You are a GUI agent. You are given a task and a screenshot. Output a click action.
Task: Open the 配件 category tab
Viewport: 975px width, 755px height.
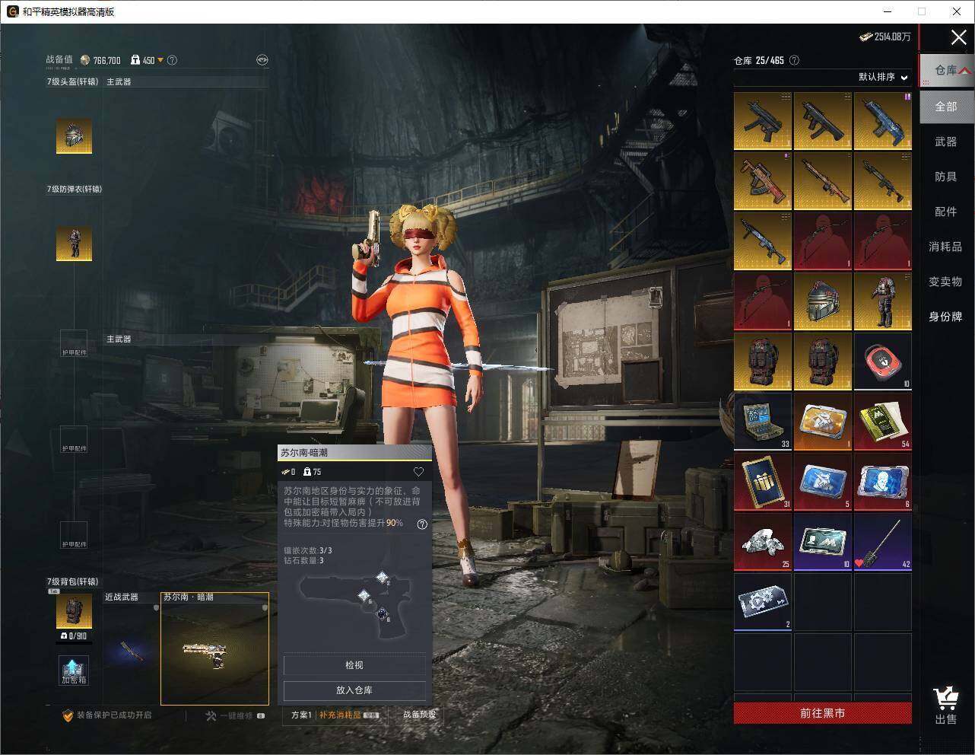[x=946, y=212]
